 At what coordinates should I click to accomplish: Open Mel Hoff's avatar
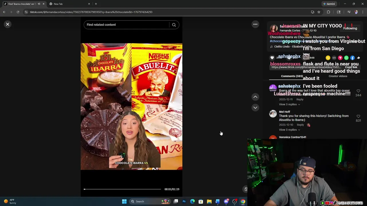click(x=273, y=114)
